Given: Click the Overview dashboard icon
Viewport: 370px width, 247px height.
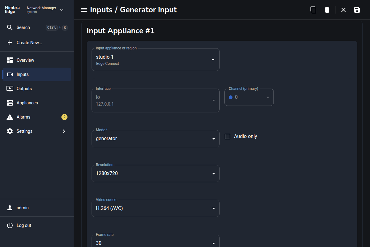Looking at the screenshot, I should click(10, 60).
